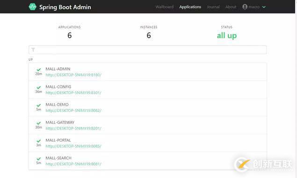Select the Applications menu item

click(190, 7)
